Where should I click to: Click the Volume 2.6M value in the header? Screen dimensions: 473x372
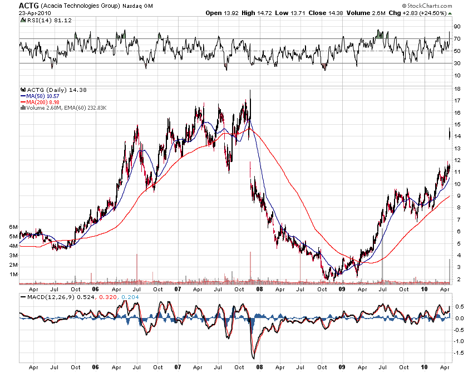point(366,13)
